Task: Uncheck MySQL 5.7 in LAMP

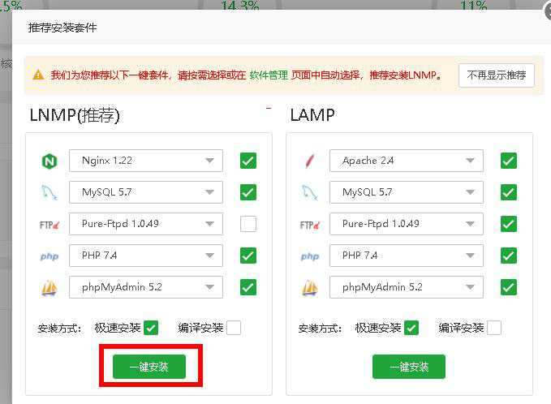Action: point(509,192)
